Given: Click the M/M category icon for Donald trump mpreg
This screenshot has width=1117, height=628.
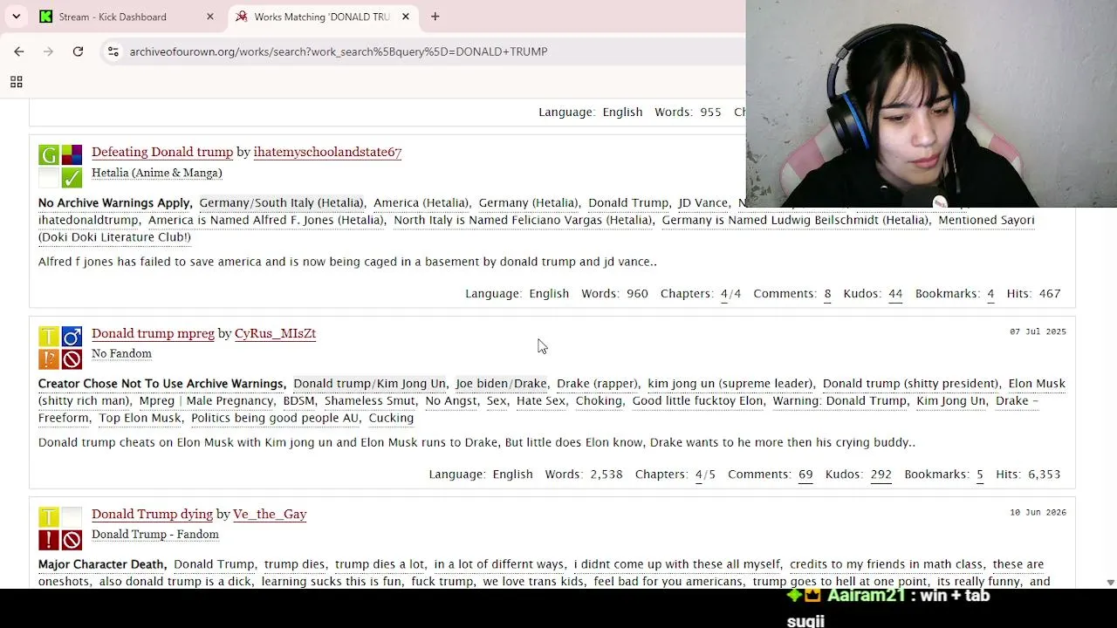Looking at the screenshot, I should (x=72, y=337).
